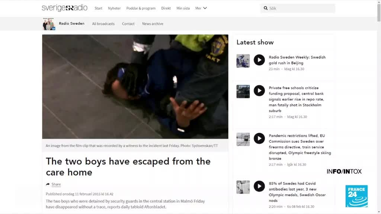Open thumbnail for Covid antibodies show
The height and width of the screenshot is (214, 381).
click(243, 187)
